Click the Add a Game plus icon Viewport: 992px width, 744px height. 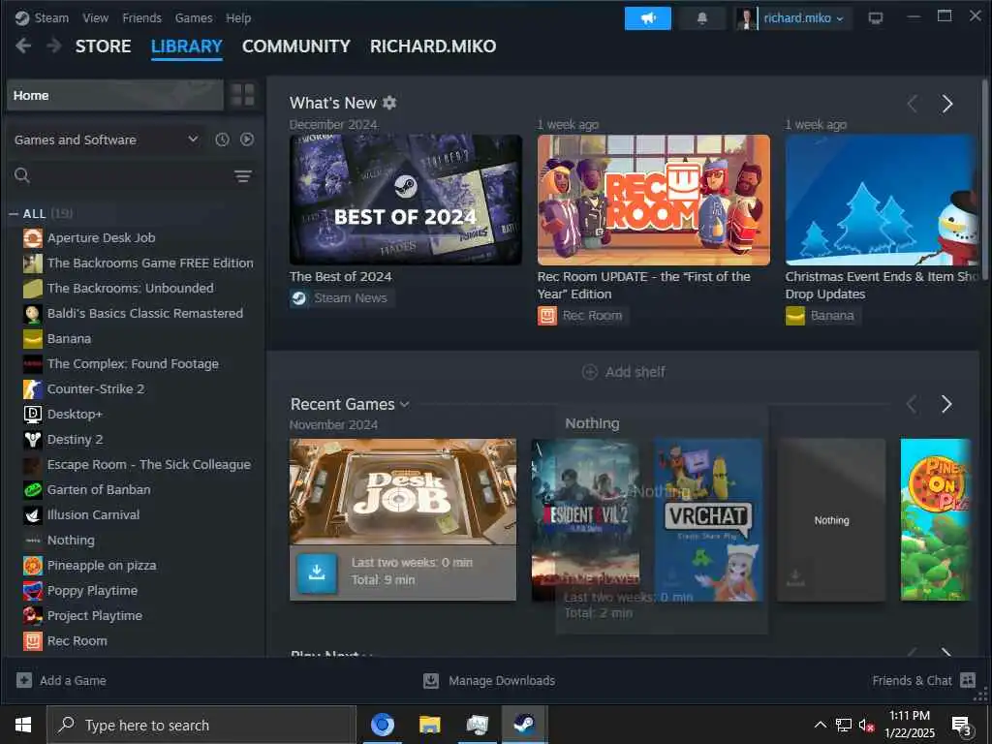(24, 681)
